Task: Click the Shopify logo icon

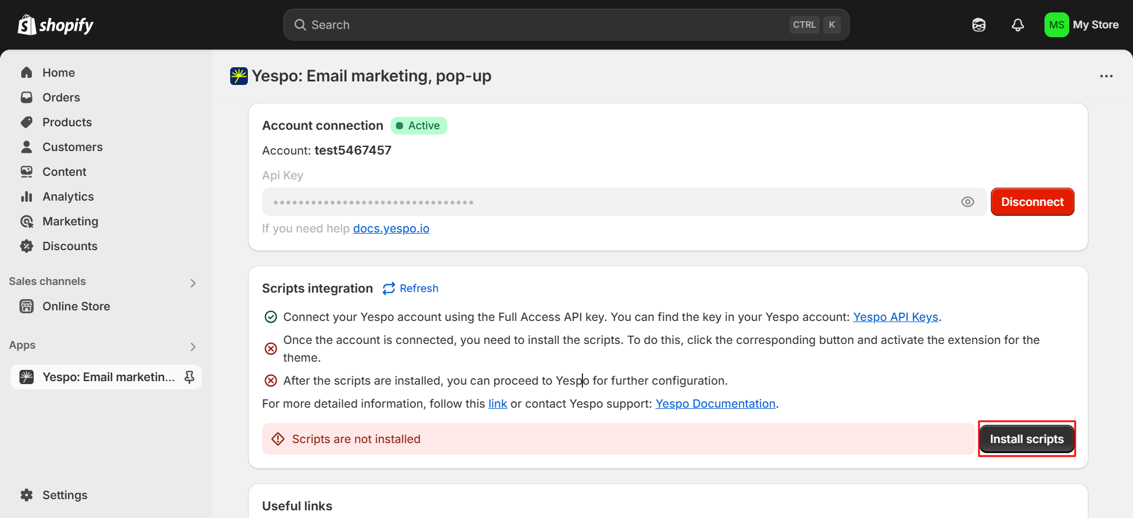Action: (27, 25)
